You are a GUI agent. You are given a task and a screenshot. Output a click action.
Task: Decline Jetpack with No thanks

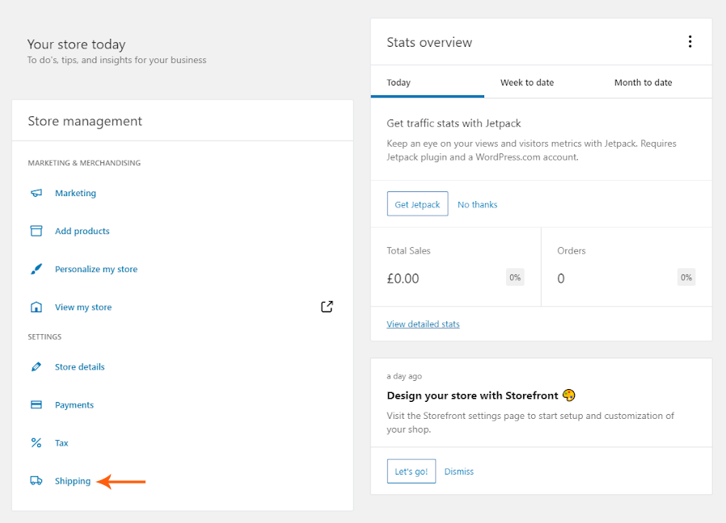[477, 205]
